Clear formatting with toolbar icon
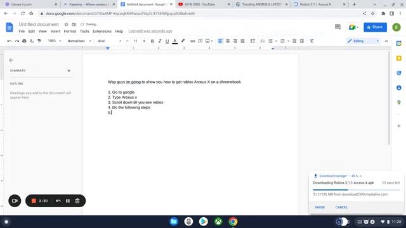The height and width of the screenshot is (228, 406). [x=311, y=41]
